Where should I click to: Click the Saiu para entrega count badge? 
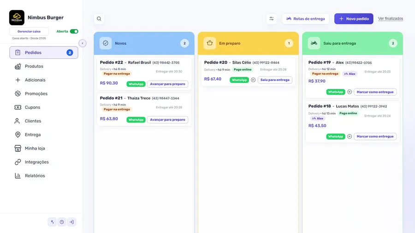pyautogui.click(x=393, y=43)
